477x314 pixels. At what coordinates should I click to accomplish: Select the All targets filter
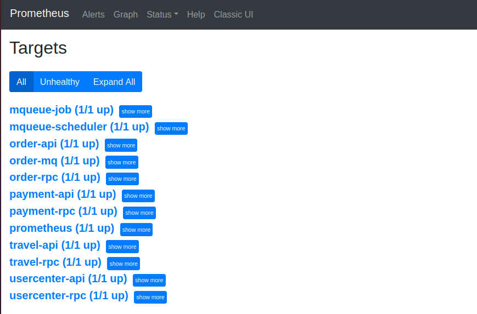click(x=21, y=82)
